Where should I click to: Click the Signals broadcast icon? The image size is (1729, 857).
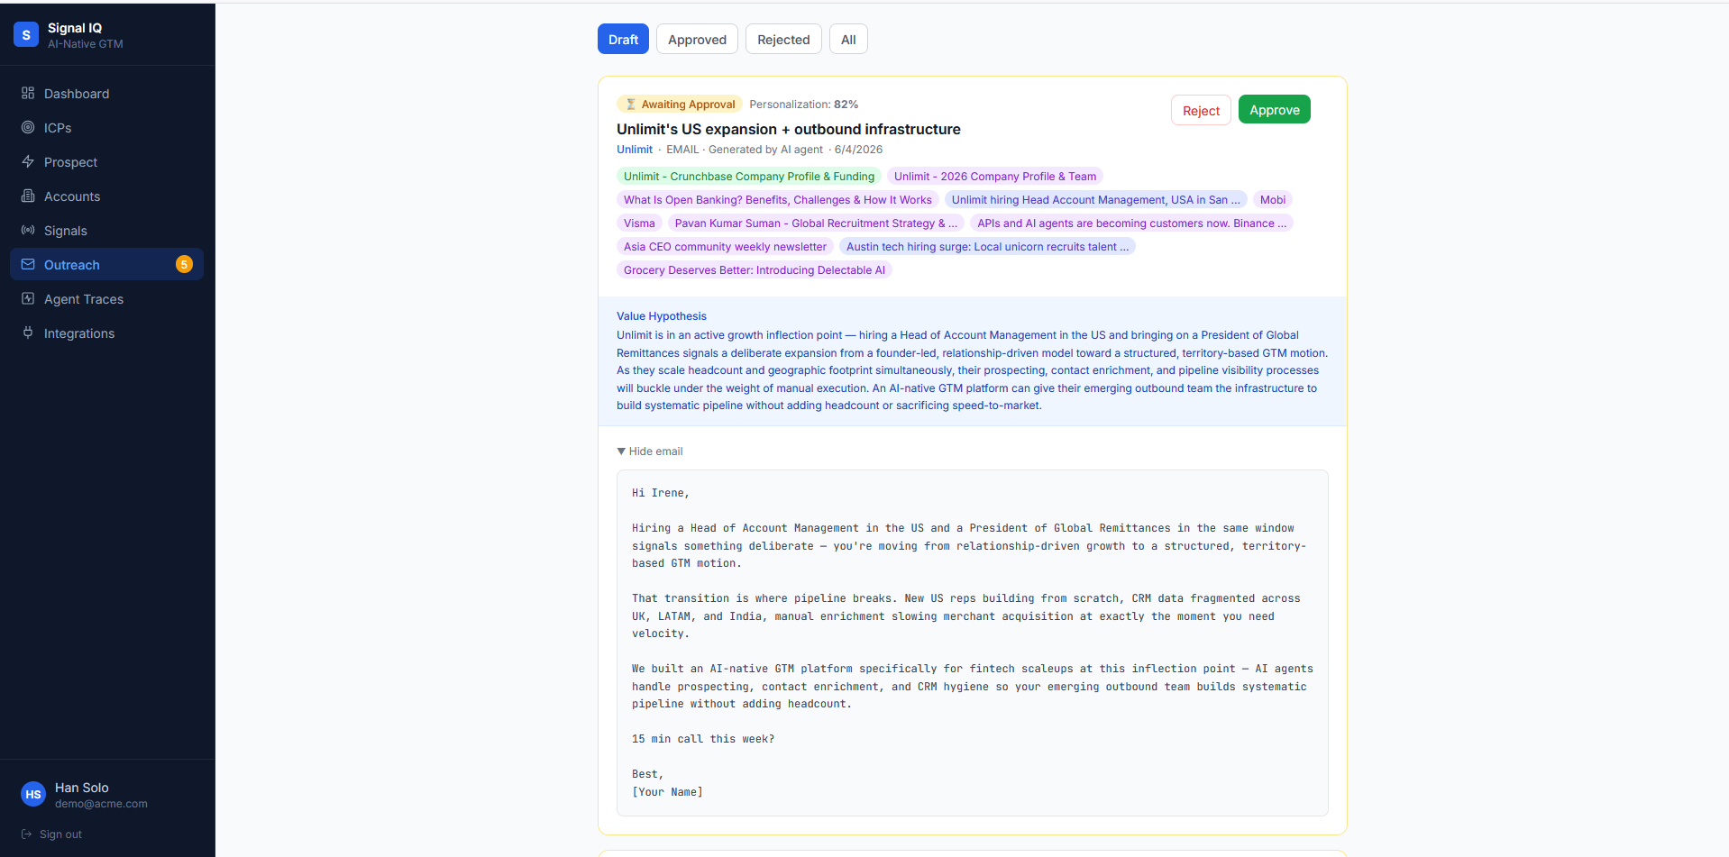(28, 230)
